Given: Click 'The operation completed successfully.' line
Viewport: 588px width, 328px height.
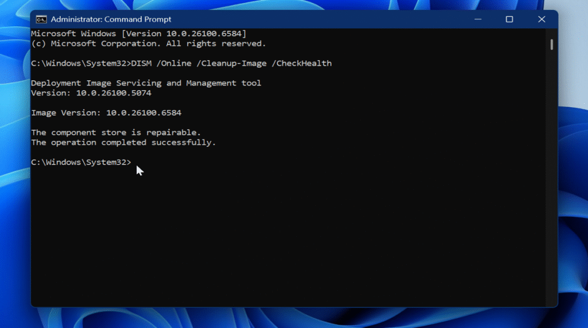Looking at the screenshot, I should tap(123, 143).
